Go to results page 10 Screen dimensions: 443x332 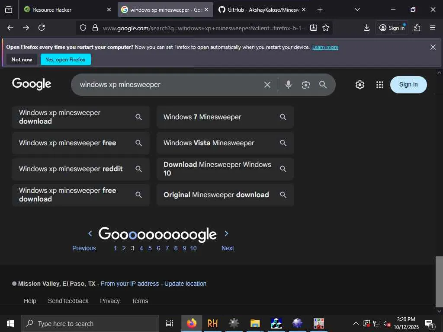coord(193,248)
